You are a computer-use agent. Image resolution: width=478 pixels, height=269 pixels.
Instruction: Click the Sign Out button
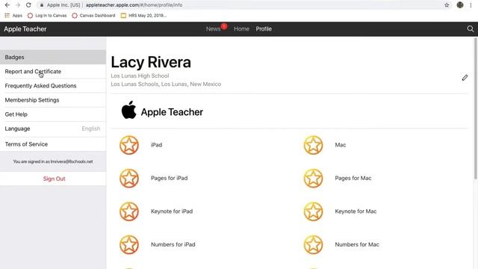pos(54,179)
